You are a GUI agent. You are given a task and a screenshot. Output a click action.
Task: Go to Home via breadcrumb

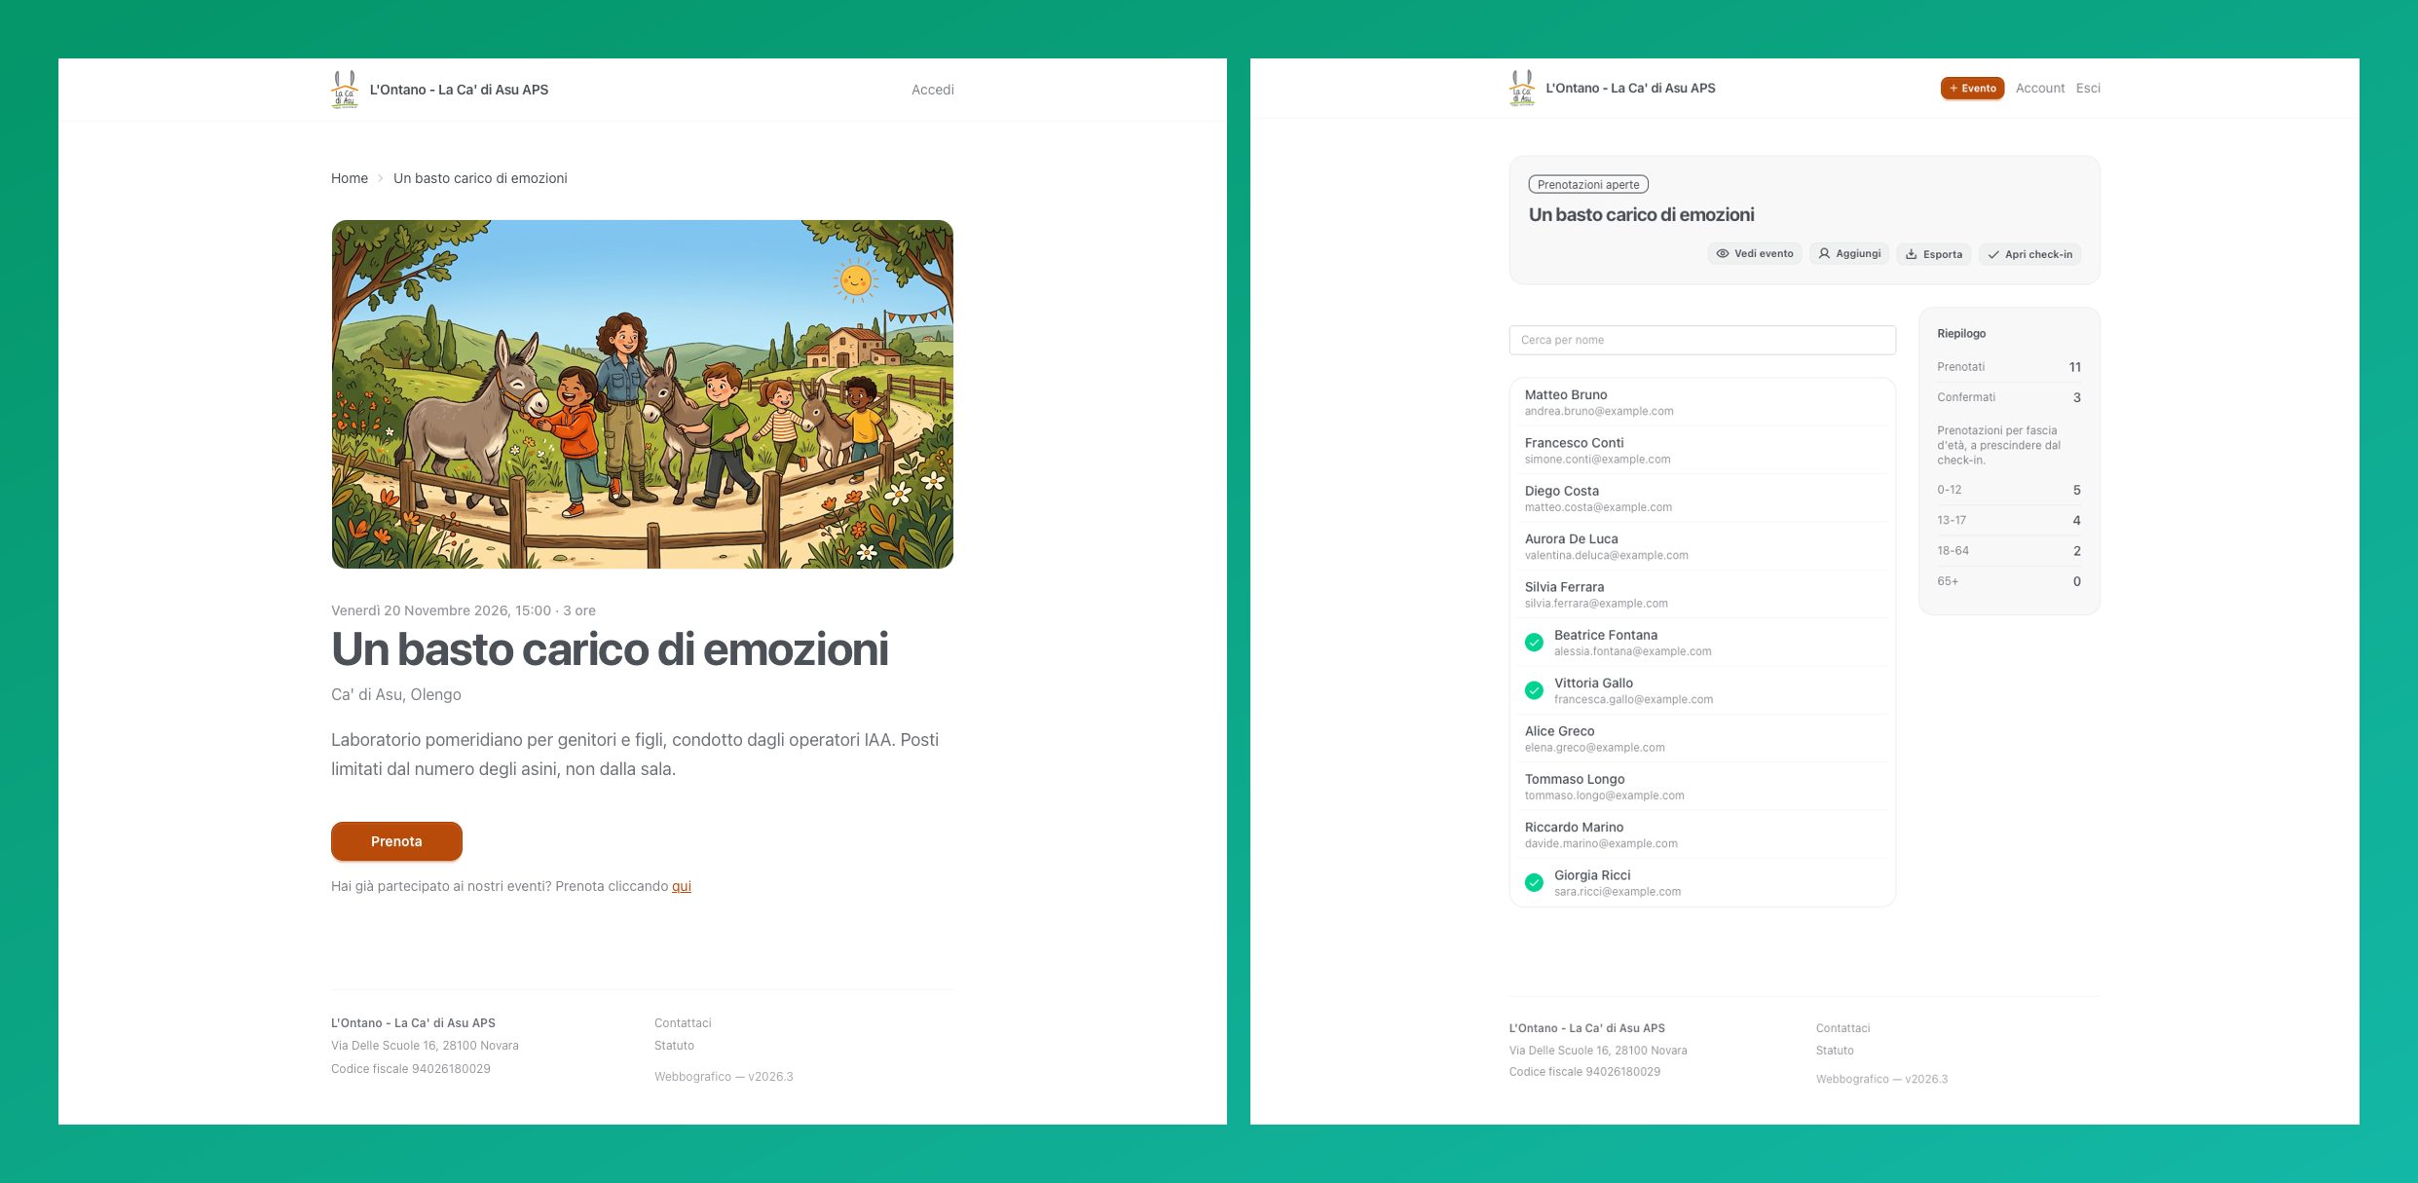(x=350, y=178)
